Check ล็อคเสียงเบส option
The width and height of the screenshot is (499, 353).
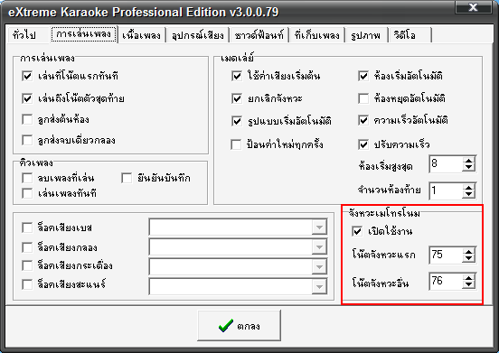point(27,228)
